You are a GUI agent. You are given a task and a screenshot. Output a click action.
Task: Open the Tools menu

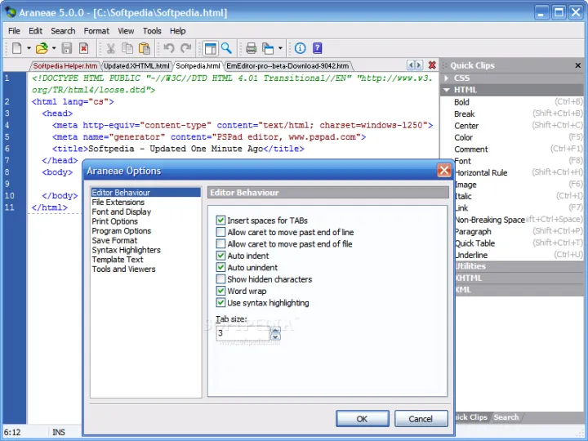click(152, 31)
